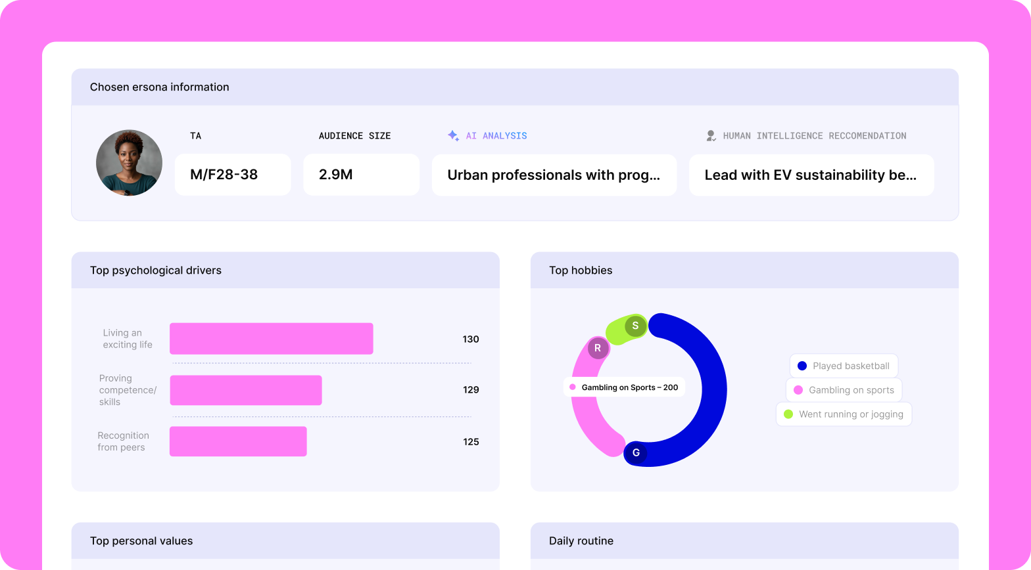Screen dimensions: 1031x570
Task: Click the 2.9M audience size card
Action: click(x=361, y=175)
